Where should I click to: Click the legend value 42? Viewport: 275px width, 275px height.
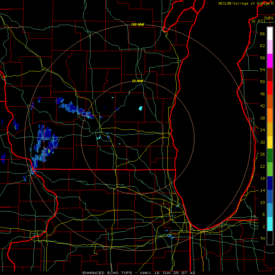262,106
